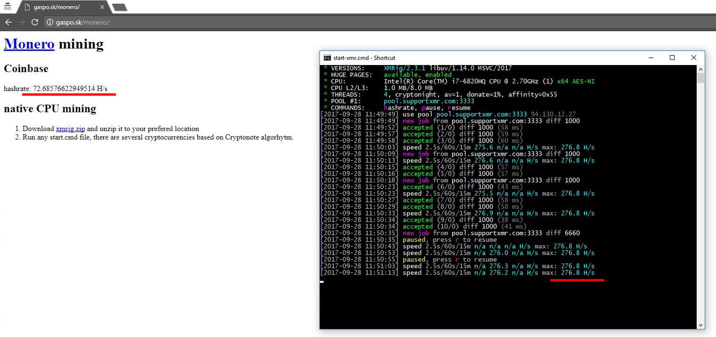
Task: Download the xmrig.zip link
Action: point(70,129)
